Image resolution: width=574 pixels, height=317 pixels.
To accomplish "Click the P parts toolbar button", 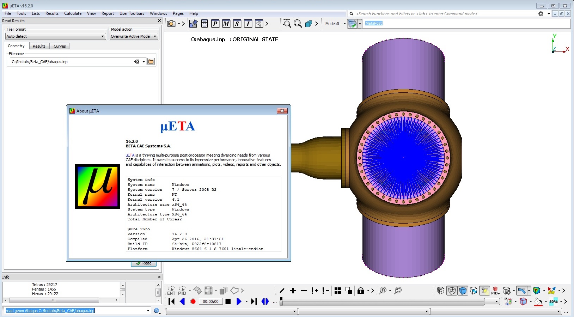I will 215,24.
